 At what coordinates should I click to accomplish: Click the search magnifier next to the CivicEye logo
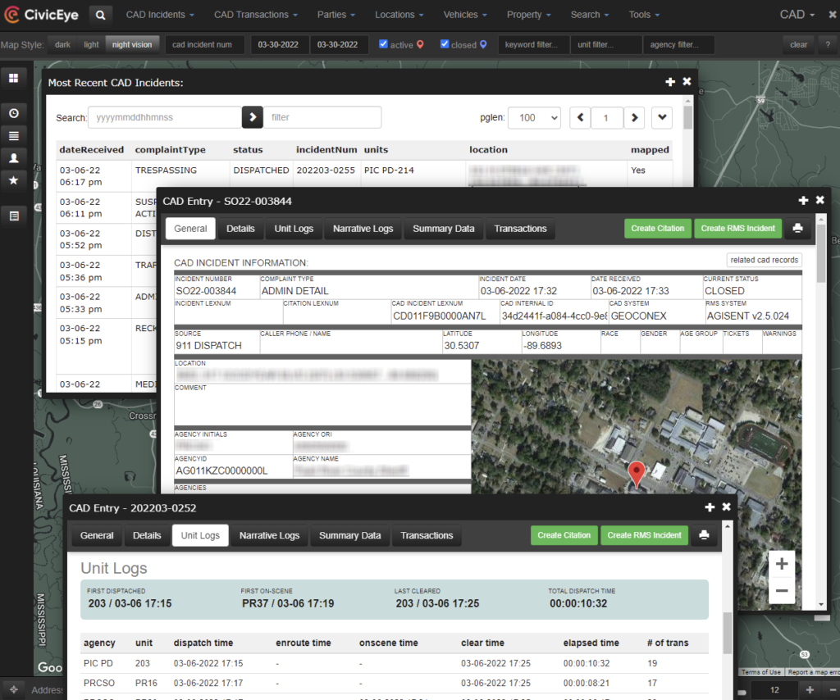tap(100, 14)
